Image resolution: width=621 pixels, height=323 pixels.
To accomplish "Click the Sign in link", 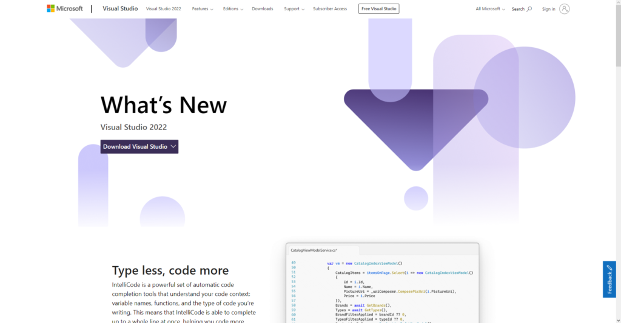I will coord(548,9).
